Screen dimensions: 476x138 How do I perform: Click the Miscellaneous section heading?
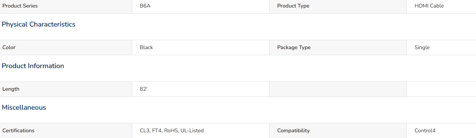(24, 108)
